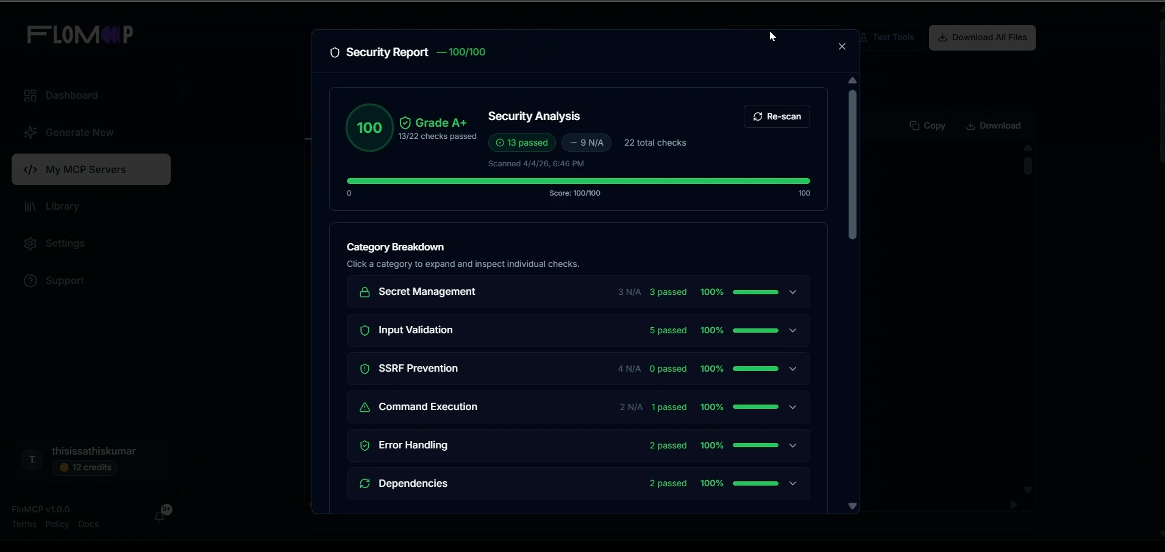
Task: Click the overall score progress bar
Action: click(x=578, y=181)
